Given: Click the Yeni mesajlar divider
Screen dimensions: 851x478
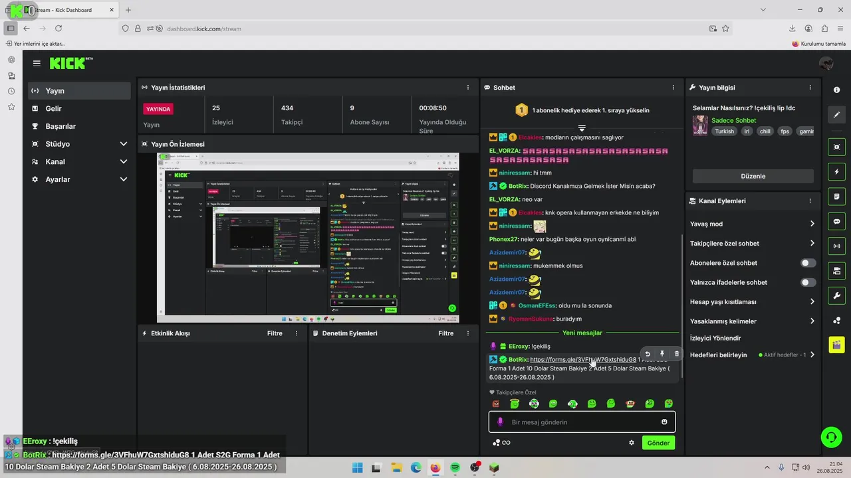Looking at the screenshot, I should click(x=582, y=333).
